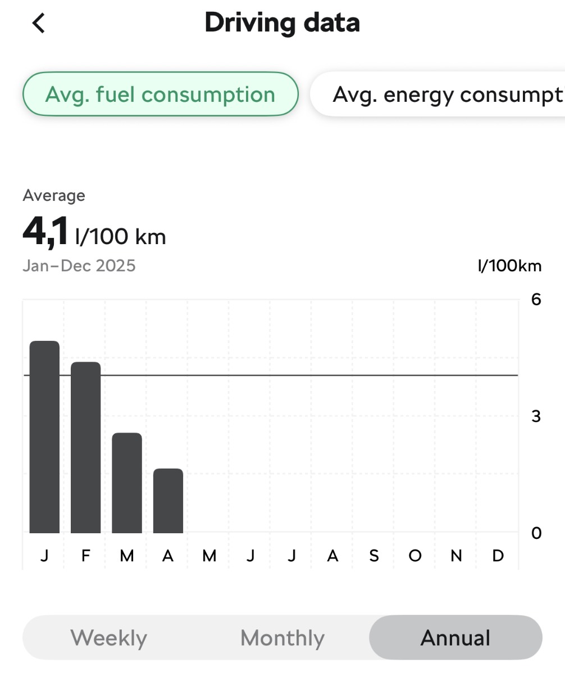Select the Annual view tab
This screenshot has height=675, width=565.
[x=455, y=638]
